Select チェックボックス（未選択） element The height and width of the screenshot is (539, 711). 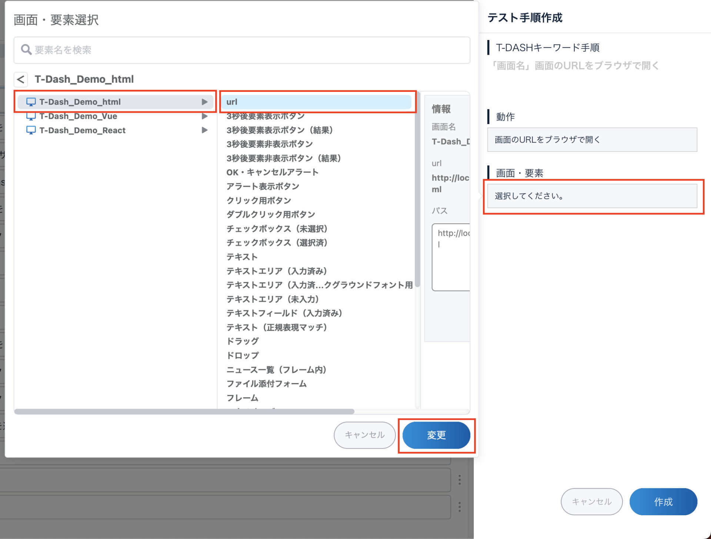[277, 229]
